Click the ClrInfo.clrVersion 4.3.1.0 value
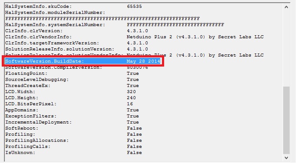Screen dimensions: 297x164 (x=137, y=31)
